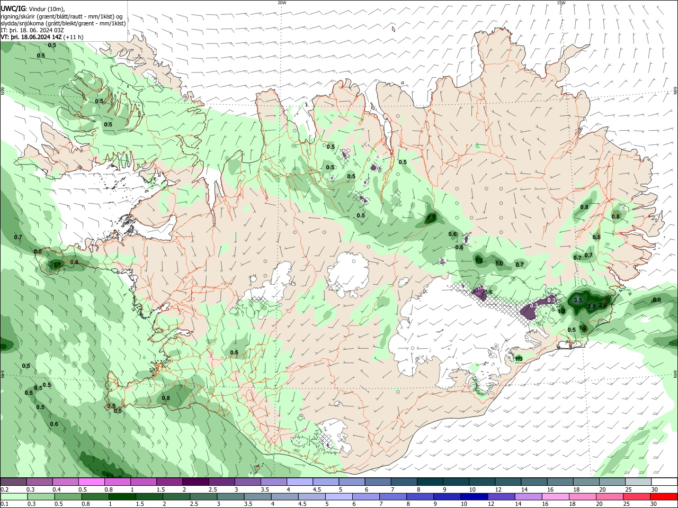Click the white legend swatch labeled 30
Viewport: 678px width, 508px height.
664,482
